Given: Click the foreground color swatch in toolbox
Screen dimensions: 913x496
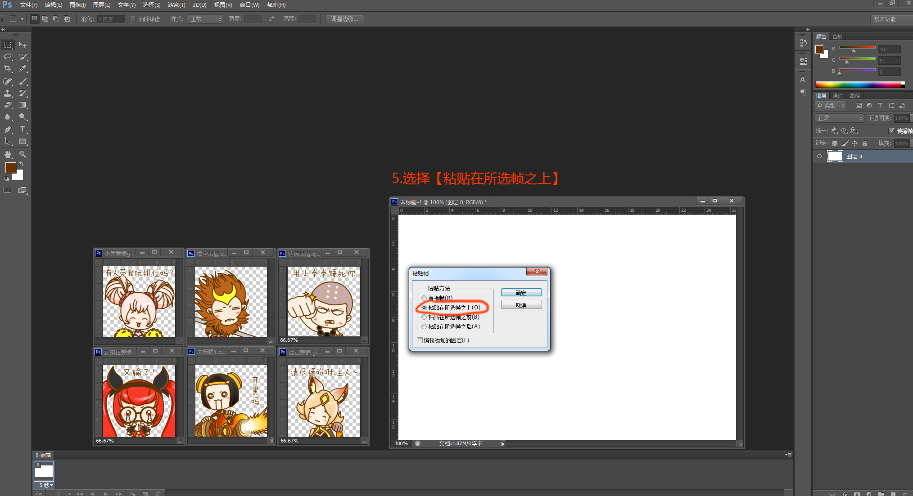Looking at the screenshot, I should pos(10,168).
